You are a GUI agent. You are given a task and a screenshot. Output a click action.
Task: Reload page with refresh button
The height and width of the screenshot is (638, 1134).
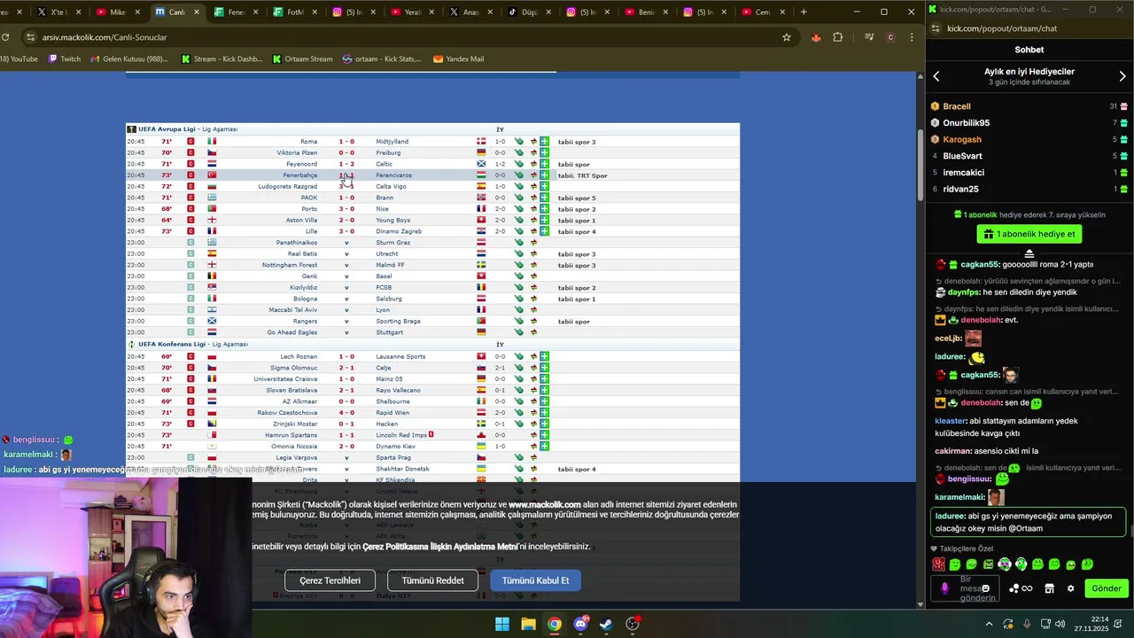[x=5, y=37]
